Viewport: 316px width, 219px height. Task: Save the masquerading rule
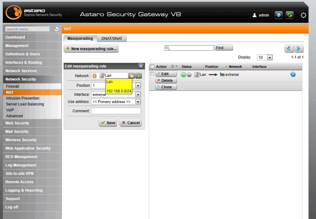coord(108,123)
